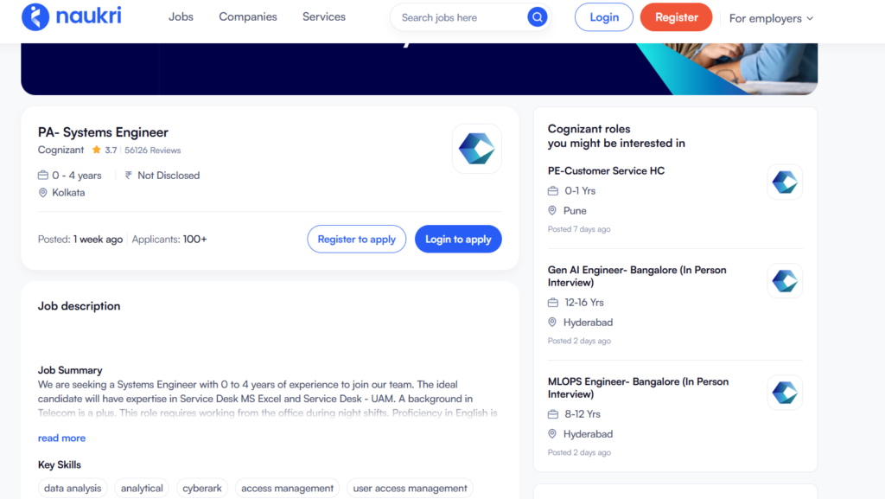Viewport: 885px width, 499px height.
Task: Click the Kolkata location text
Action: click(68, 193)
